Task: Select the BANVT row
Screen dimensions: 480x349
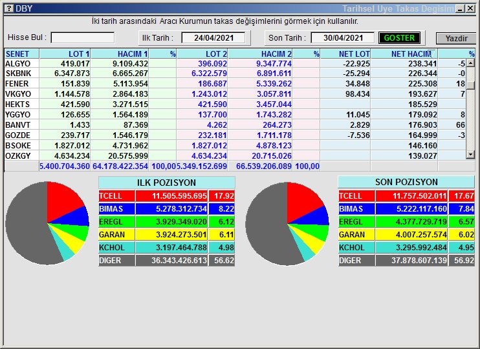Action: (235, 125)
